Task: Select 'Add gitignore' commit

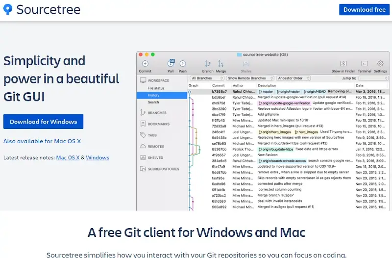Action: [288, 115]
